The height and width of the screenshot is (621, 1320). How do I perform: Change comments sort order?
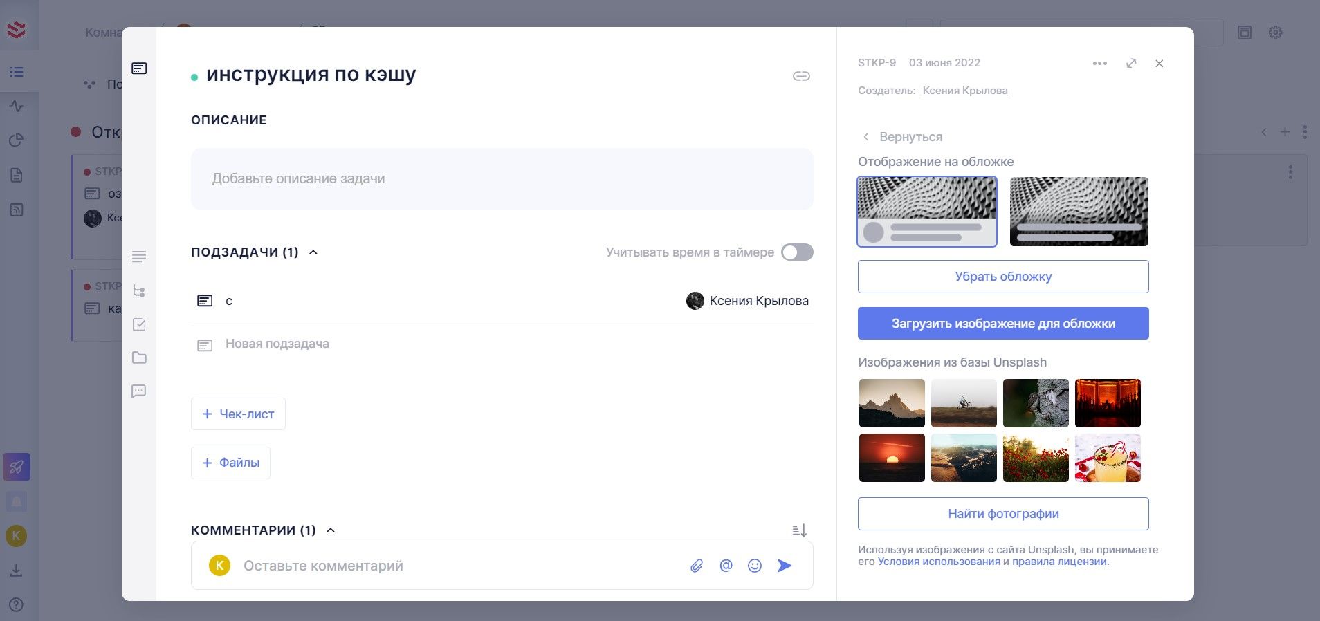pos(800,530)
